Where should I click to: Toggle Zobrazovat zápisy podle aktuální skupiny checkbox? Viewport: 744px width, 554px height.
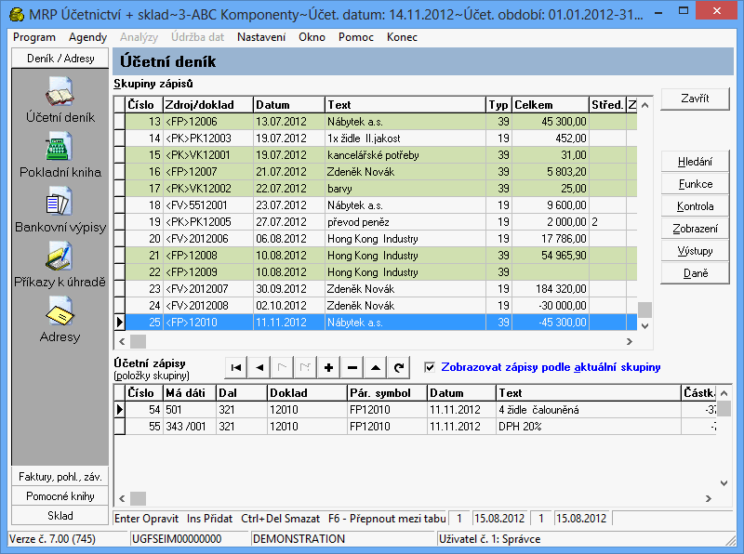429,367
